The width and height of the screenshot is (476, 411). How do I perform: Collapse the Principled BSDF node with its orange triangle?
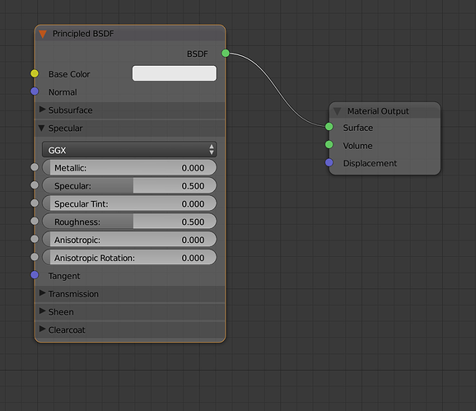click(43, 34)
